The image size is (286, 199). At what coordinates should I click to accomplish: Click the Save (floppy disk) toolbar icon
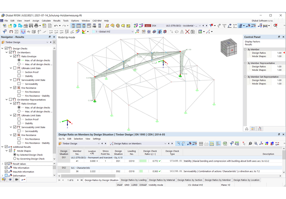click(x=31, y=26)
